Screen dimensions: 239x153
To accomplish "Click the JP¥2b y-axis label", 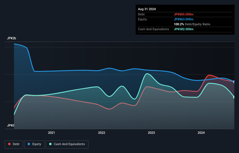I will tap(11, 38).
